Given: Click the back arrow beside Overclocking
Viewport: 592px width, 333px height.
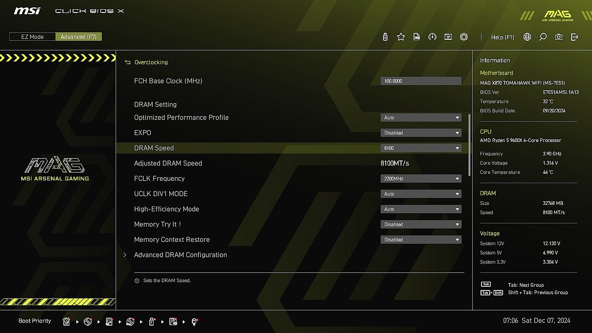Looking at the screenshot, I should coord(128,62).
